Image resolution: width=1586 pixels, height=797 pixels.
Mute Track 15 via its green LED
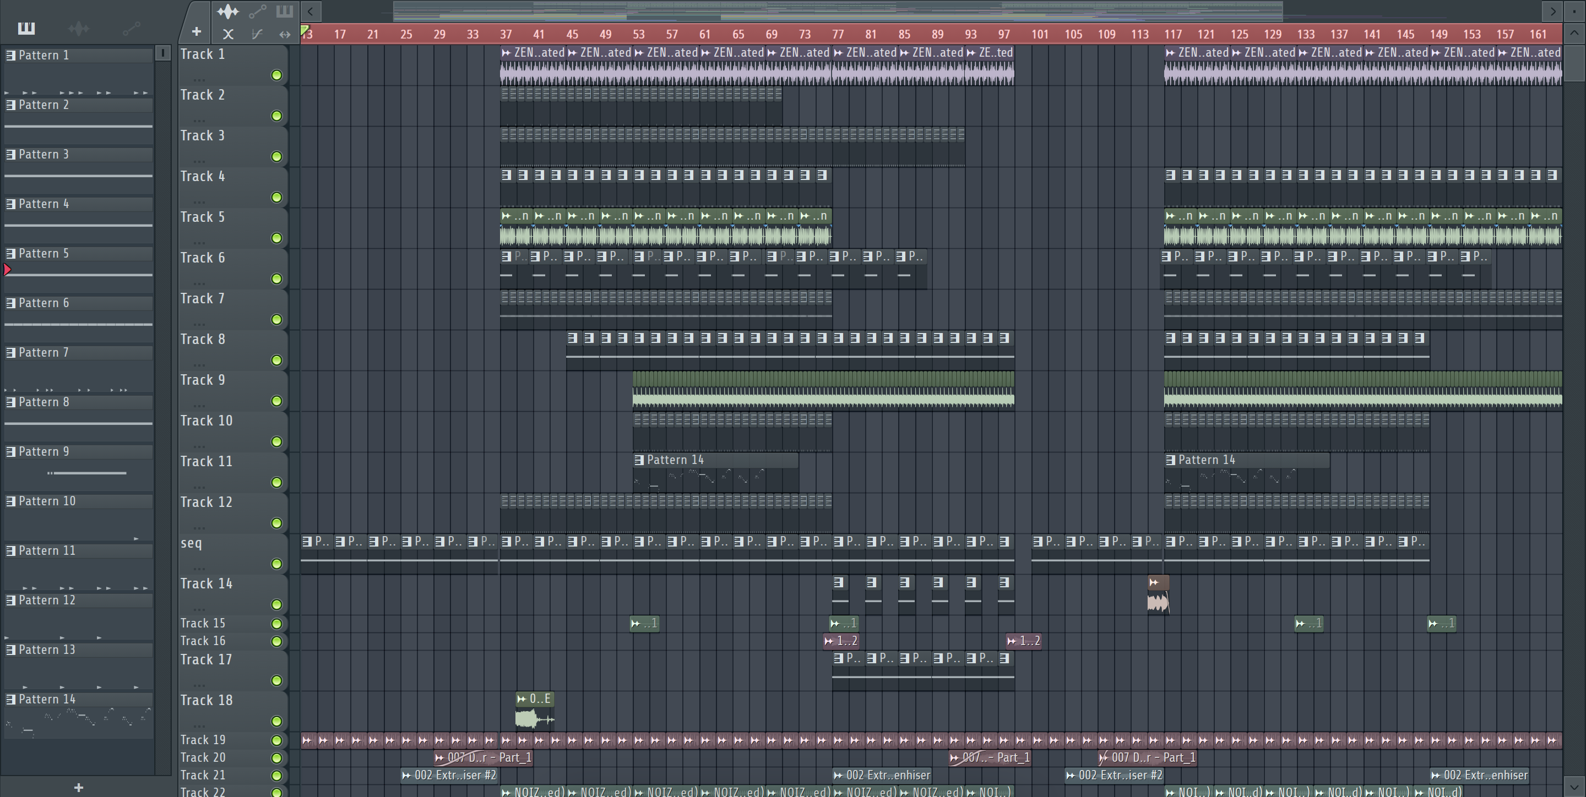click(276, 624)
